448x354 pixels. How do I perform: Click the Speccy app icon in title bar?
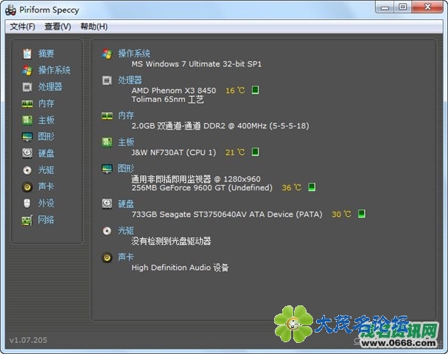(x=10, y=10)
